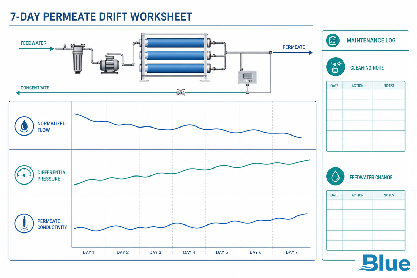The height and width of the screenshot is (278, 417).
Task: Click the top blue membrane vessel
Action: point(175,43)
